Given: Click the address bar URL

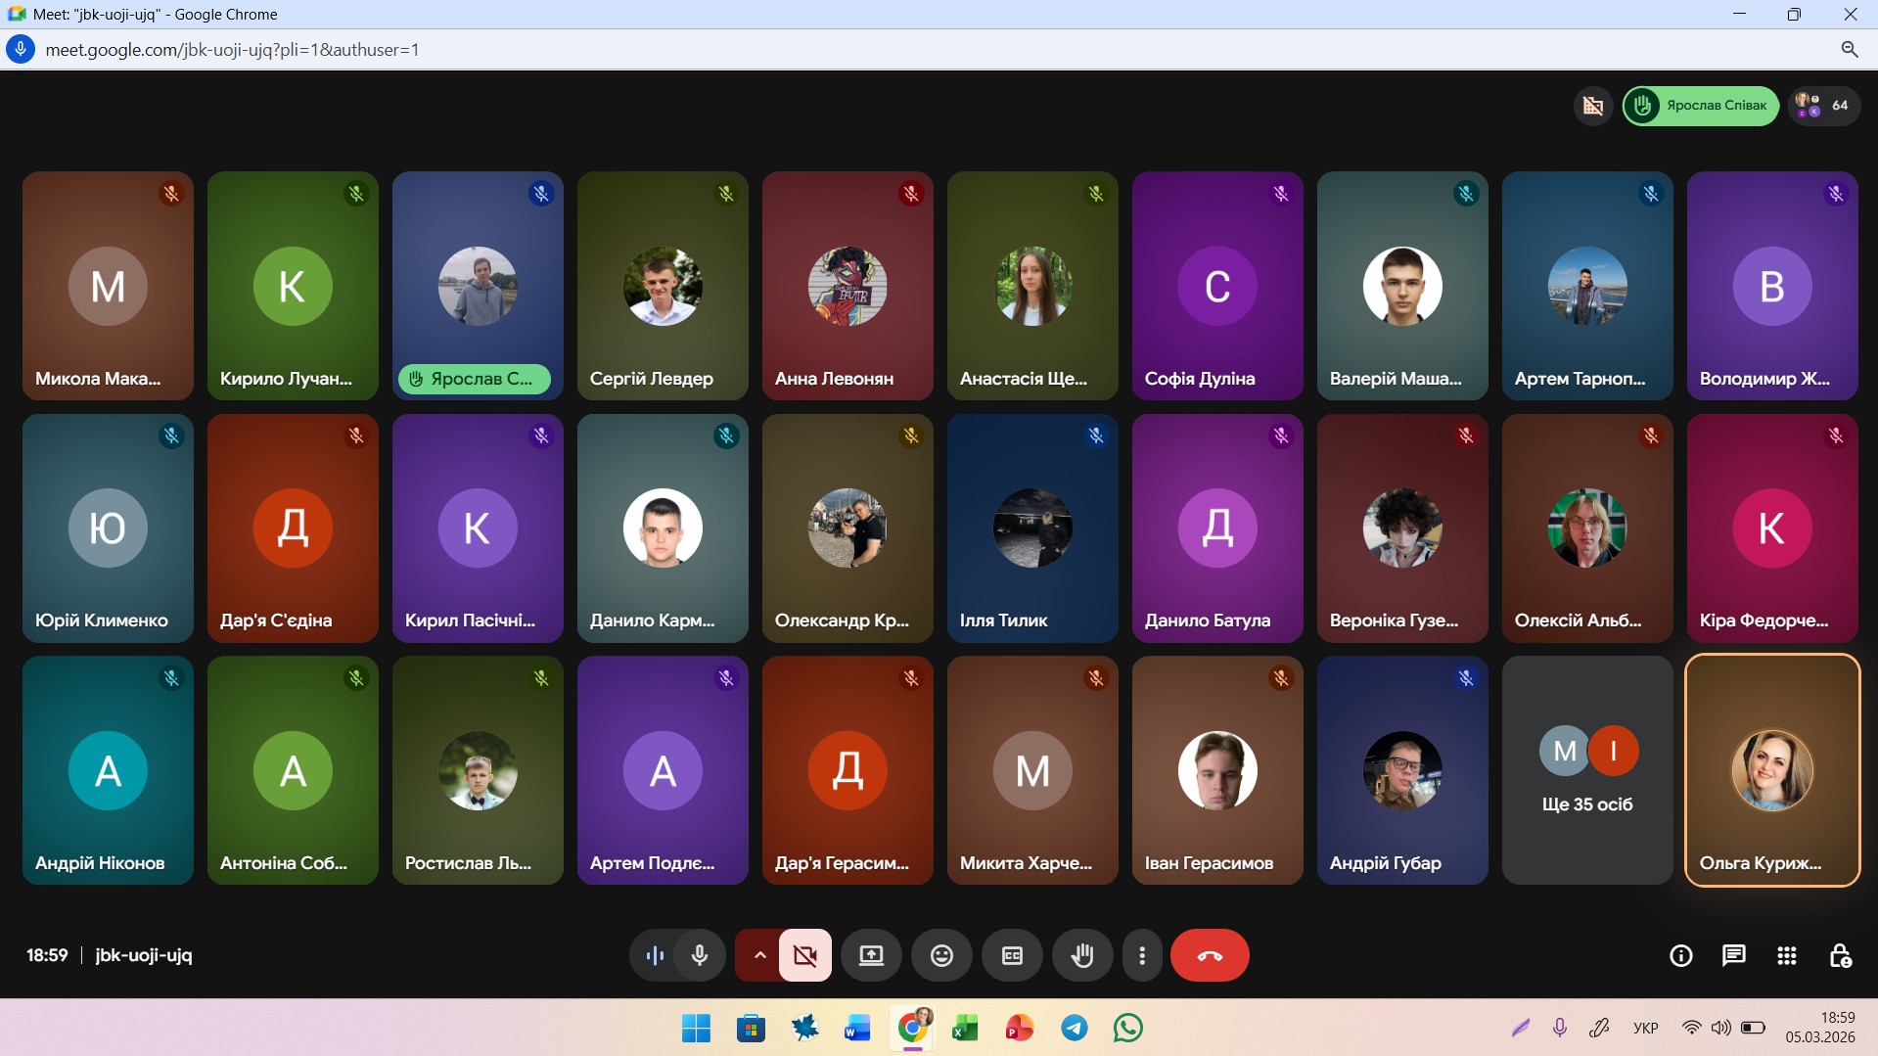Looking at the screenshot, I should pos(233,50).
